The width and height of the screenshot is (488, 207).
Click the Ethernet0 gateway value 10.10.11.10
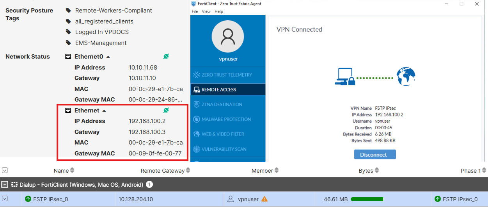tap(142, 78)
